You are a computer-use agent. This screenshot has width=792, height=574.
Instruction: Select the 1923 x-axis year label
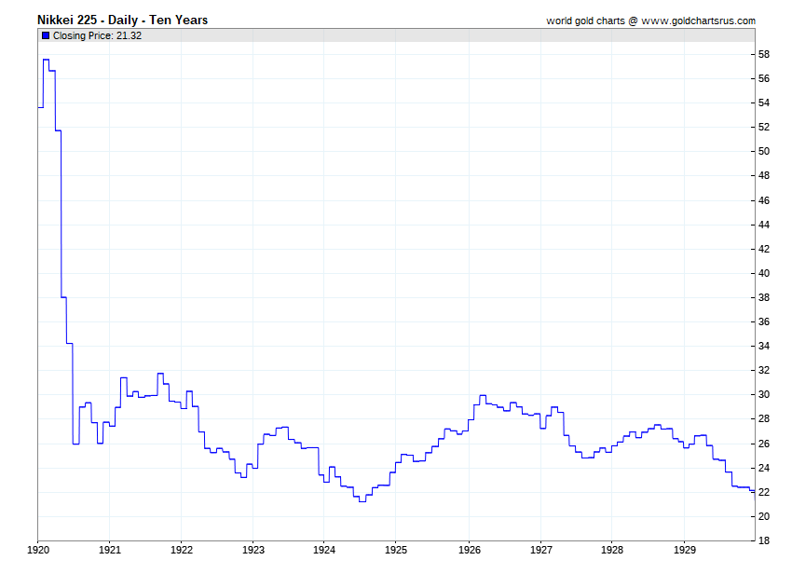click(x=253, y=550)
